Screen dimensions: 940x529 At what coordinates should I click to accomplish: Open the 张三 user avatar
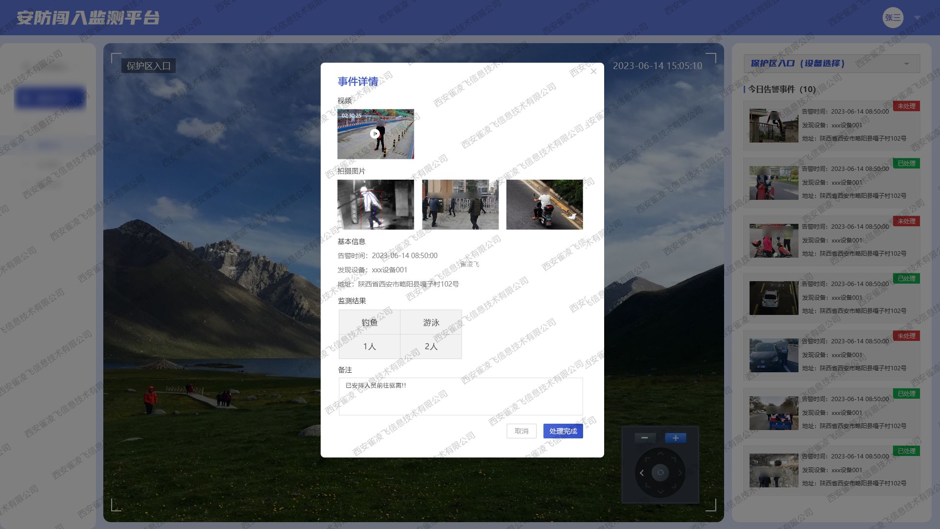pos(893,18)
